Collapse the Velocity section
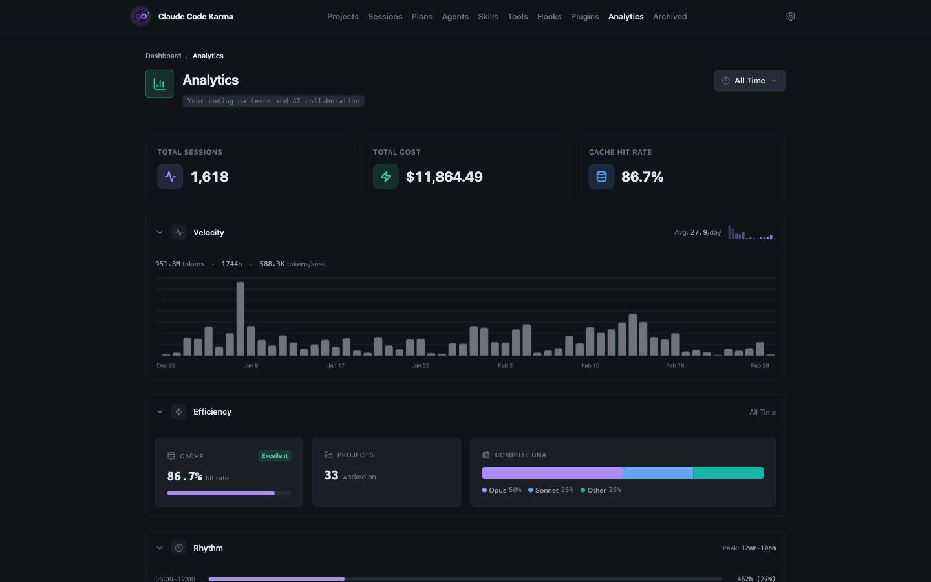This screenshot has width=931, height=582. [160, 232]
